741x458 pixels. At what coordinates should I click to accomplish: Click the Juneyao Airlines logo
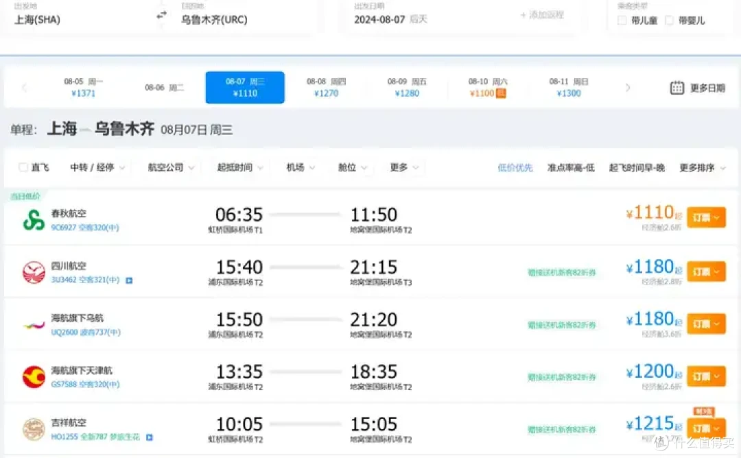pyautogui.click(x=34, y=429)
